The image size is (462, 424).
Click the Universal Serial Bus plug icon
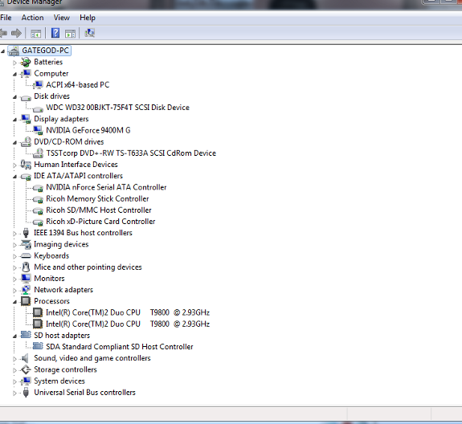pos(26,393)
